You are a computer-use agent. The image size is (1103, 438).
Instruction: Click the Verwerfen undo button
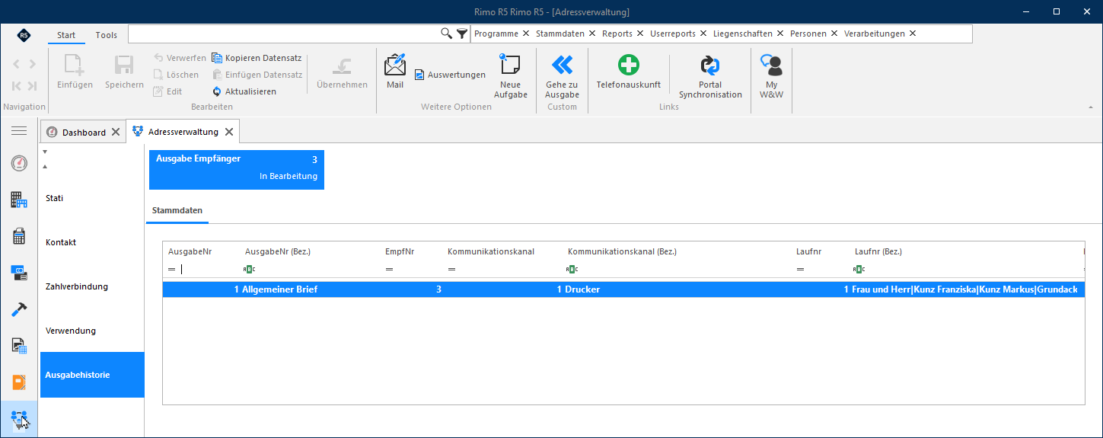[x=180, y=58]
